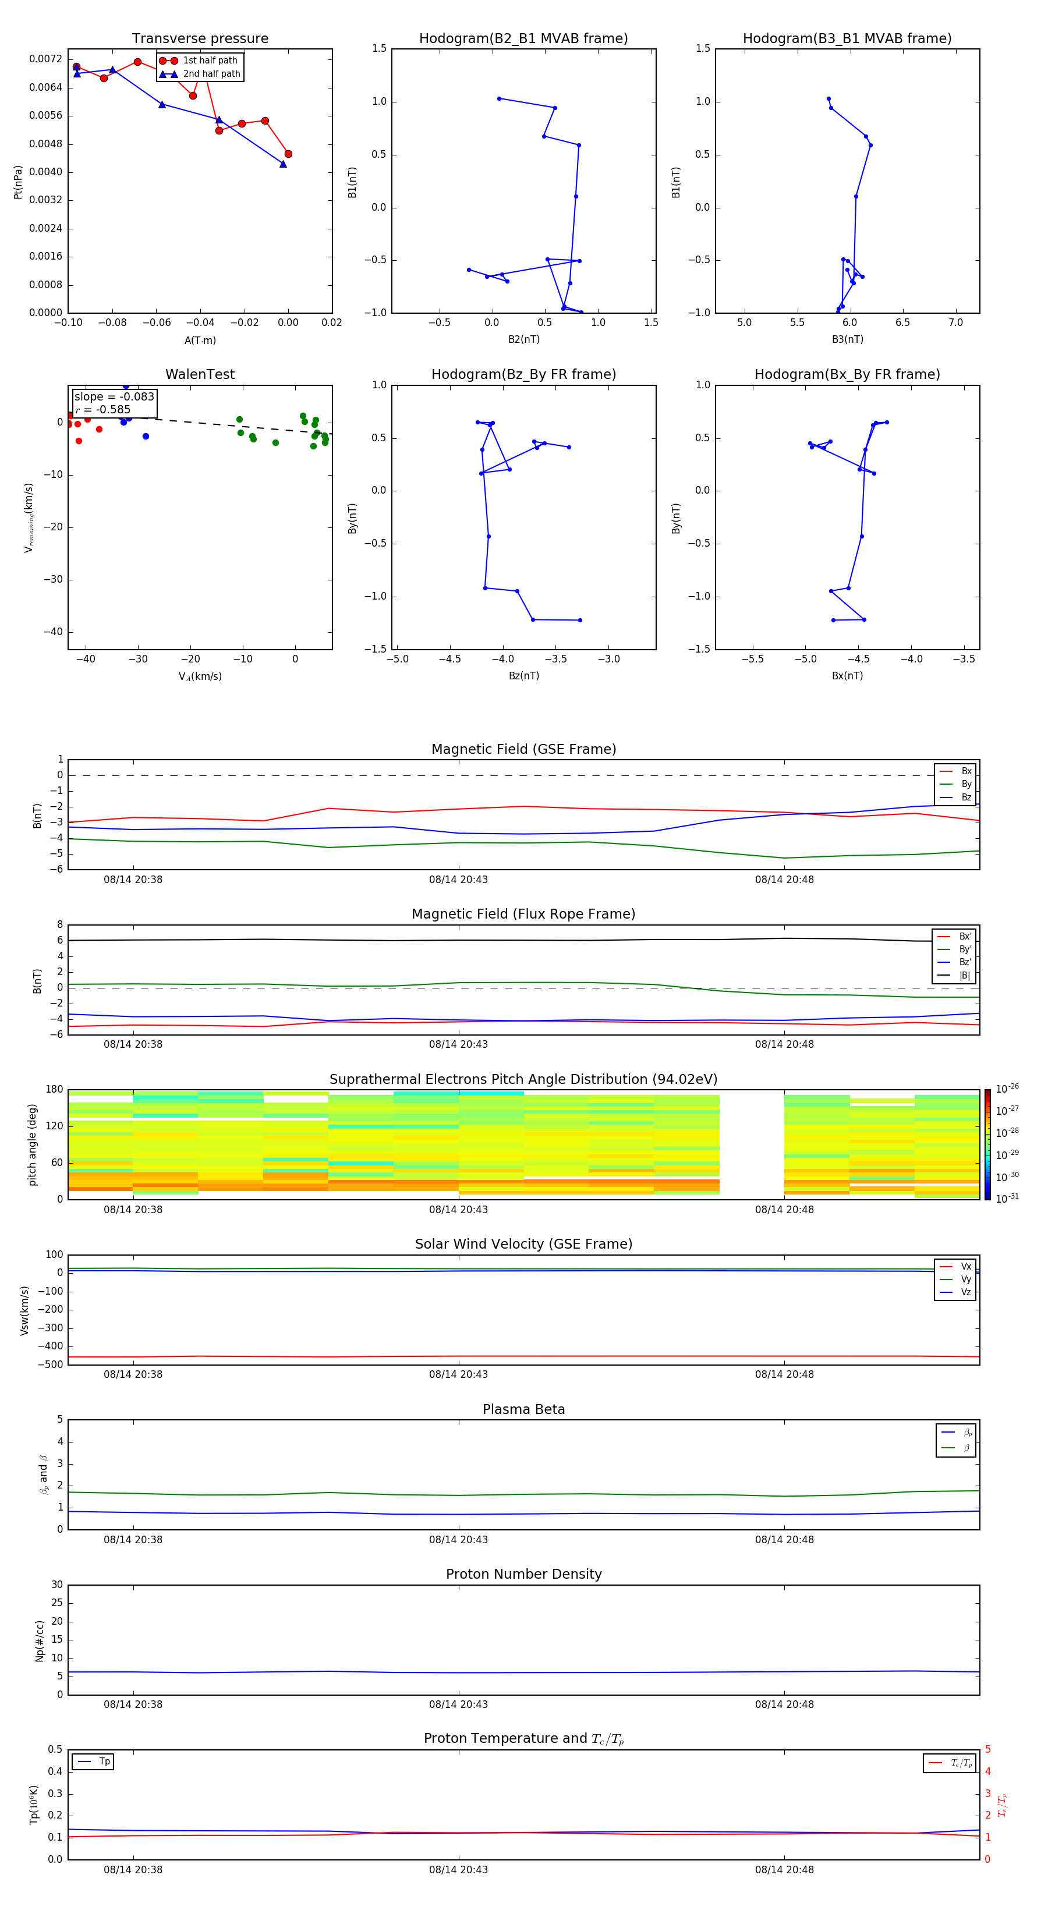Select the red Te/Tp legend entry

[x=950, y=1763]
